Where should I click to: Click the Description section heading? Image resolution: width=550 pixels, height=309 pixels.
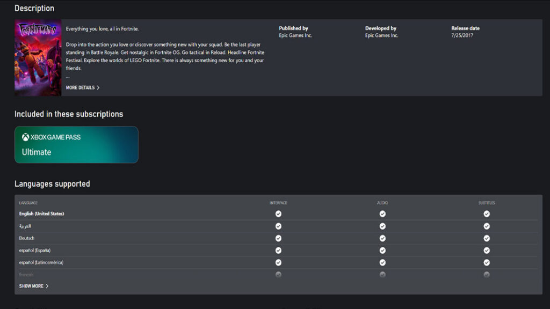(34, 9)
